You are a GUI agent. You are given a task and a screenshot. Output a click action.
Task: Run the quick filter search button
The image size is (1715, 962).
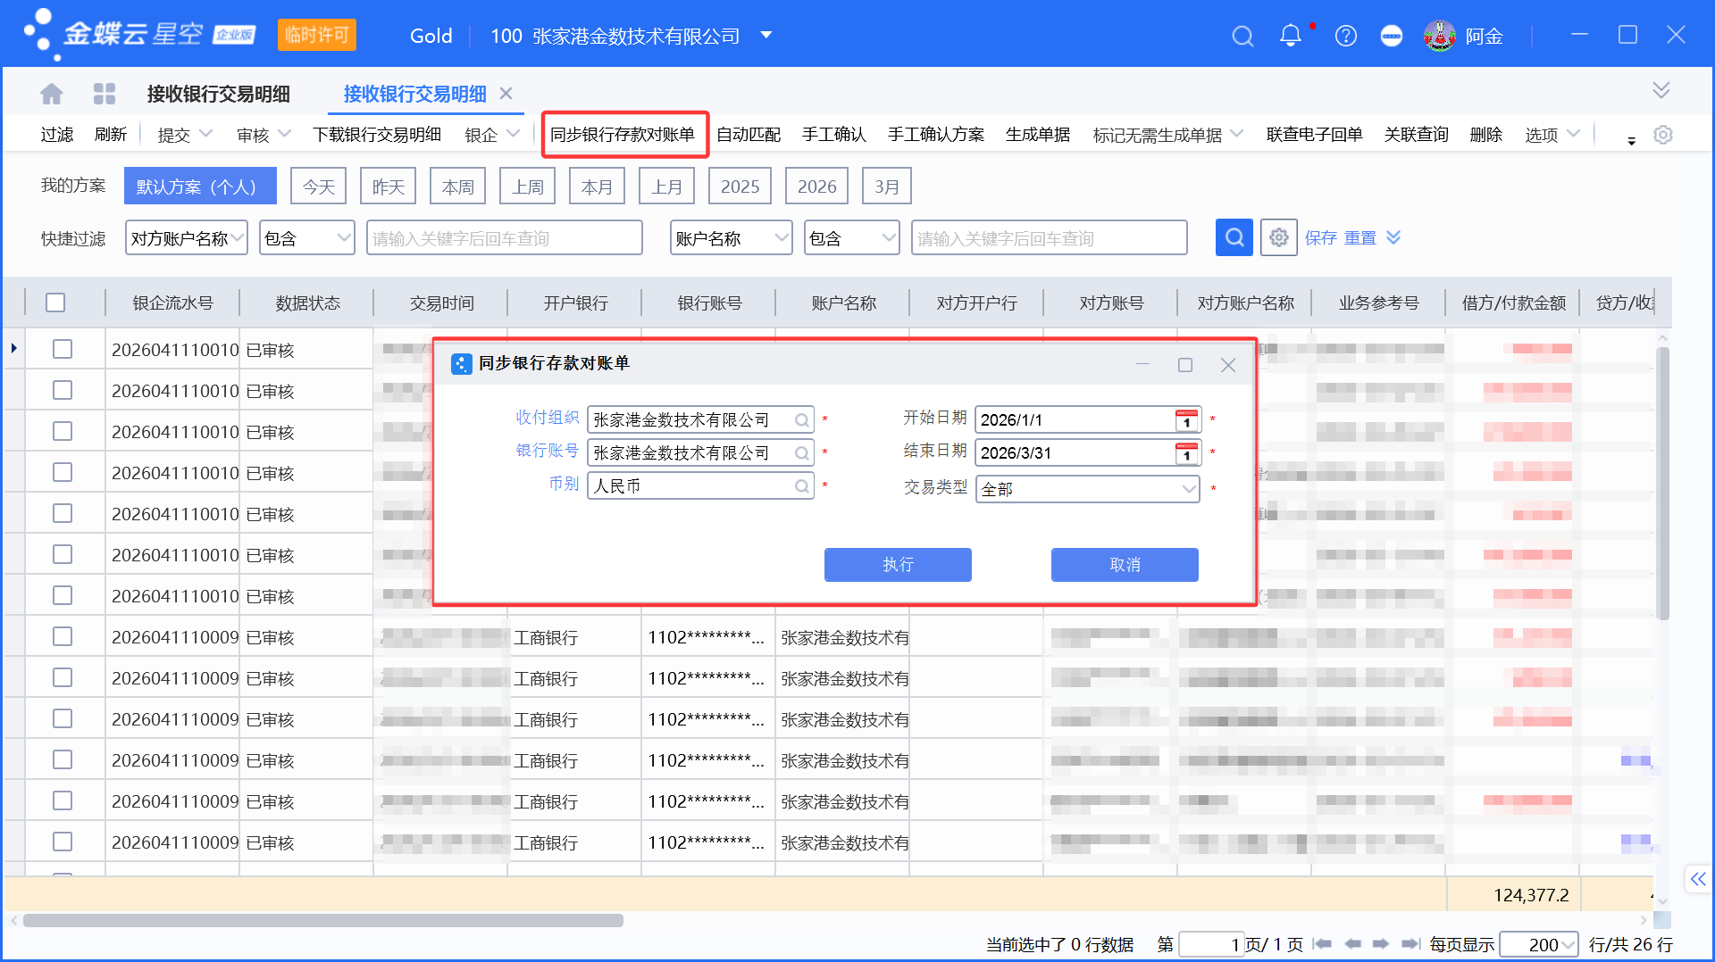click(1234, 237)
